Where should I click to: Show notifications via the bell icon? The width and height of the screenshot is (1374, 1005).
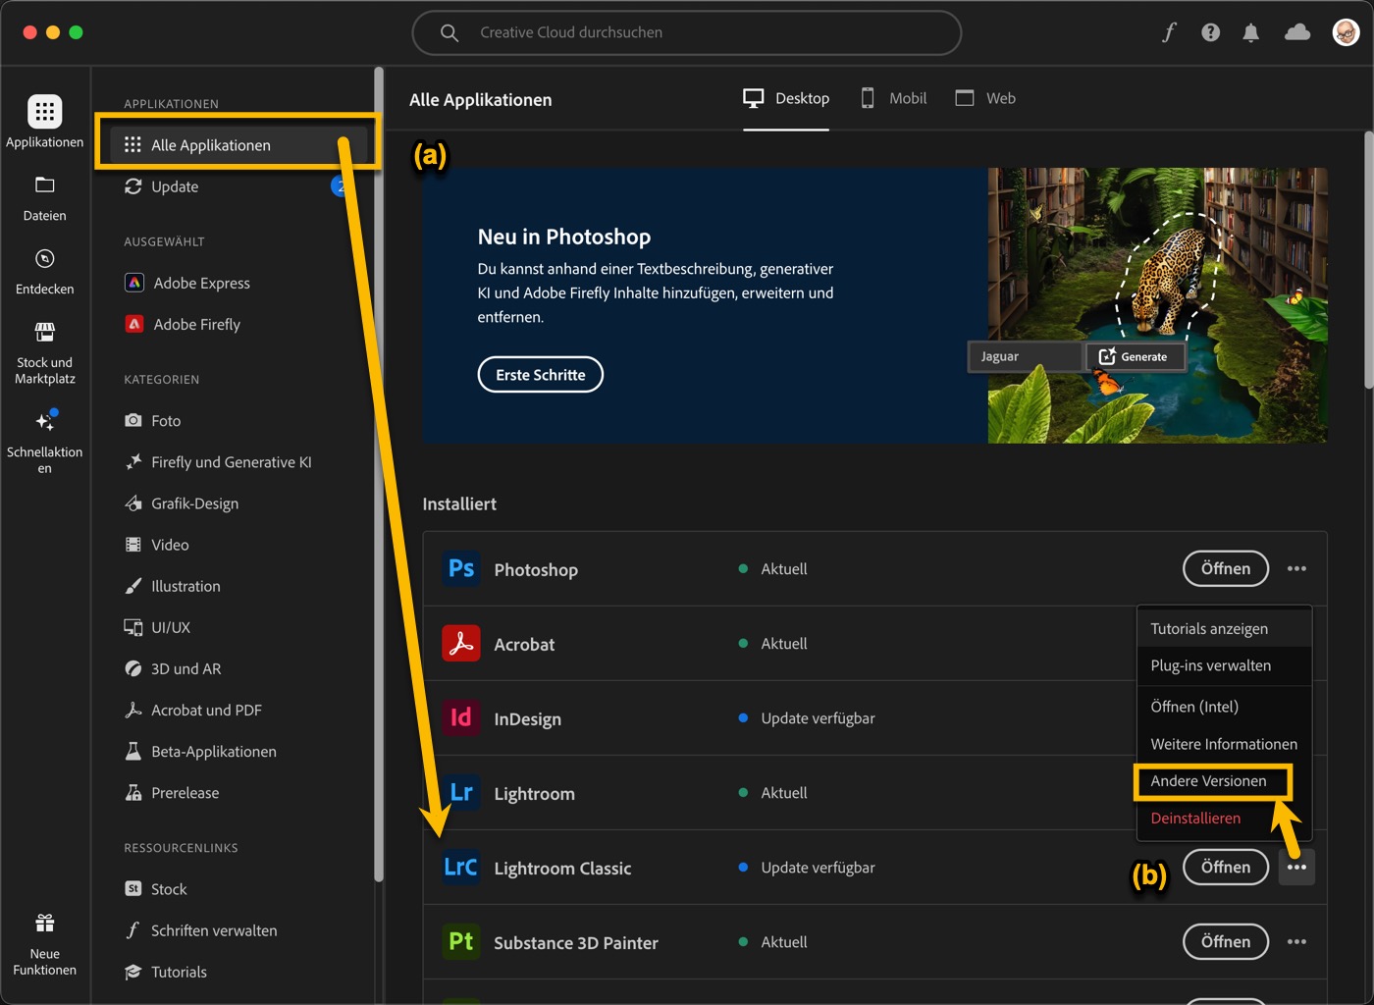[x=1250, y=32]
